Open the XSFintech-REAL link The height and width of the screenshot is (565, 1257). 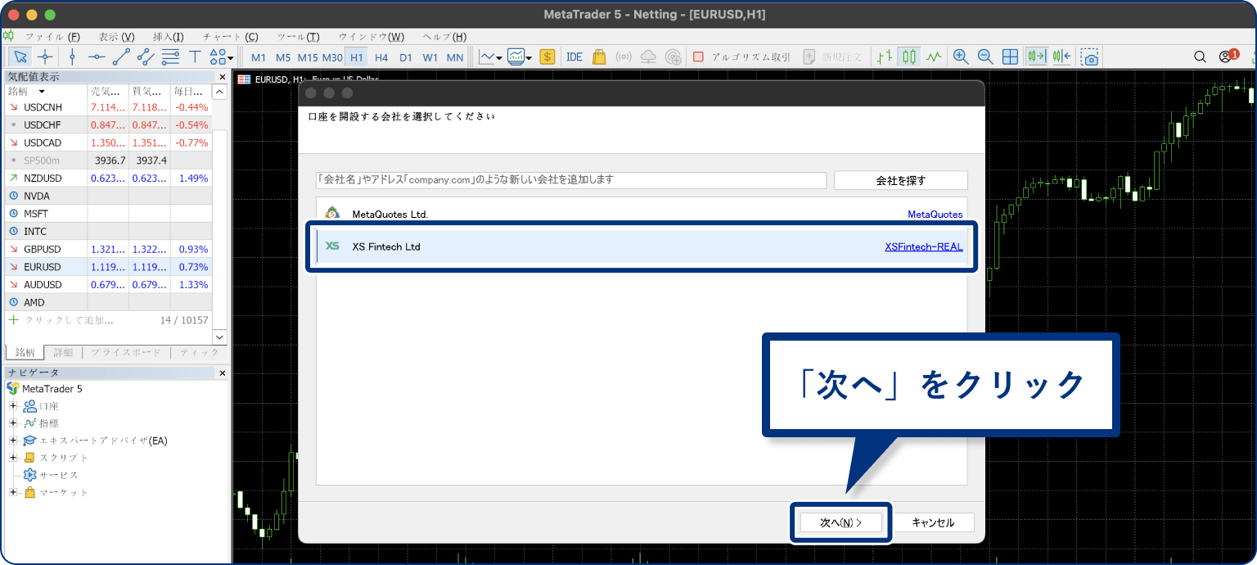924,246
